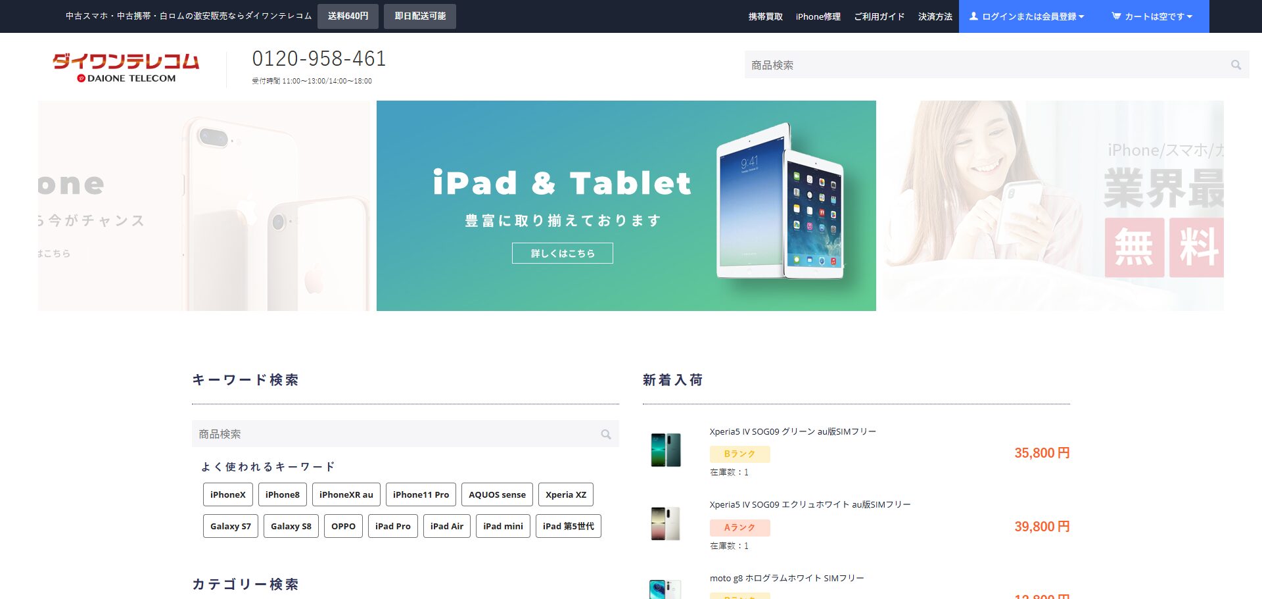Click the Daione Telecom logo

pos(126,68)
